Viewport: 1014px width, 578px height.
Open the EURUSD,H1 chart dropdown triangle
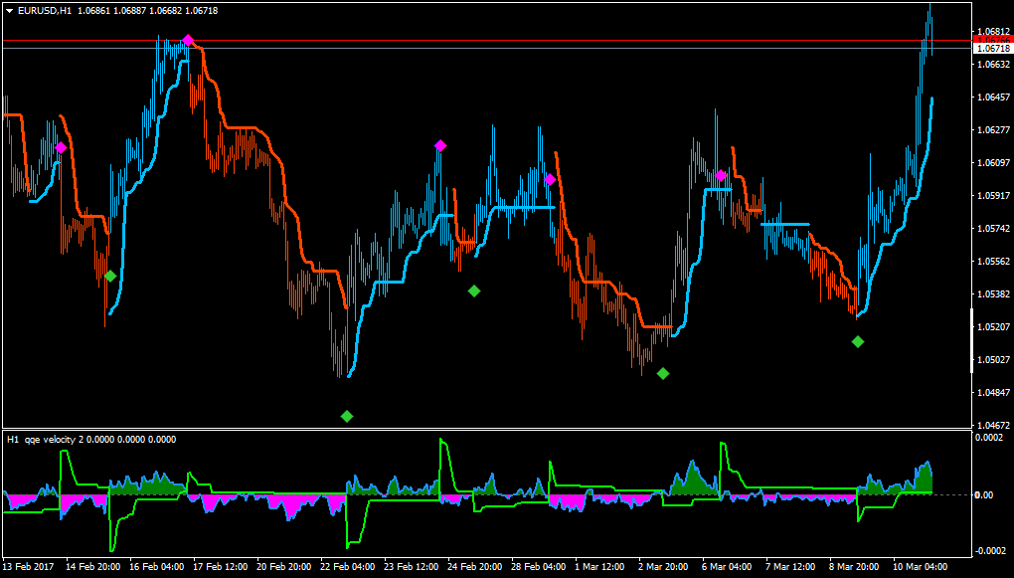point(10,10)
